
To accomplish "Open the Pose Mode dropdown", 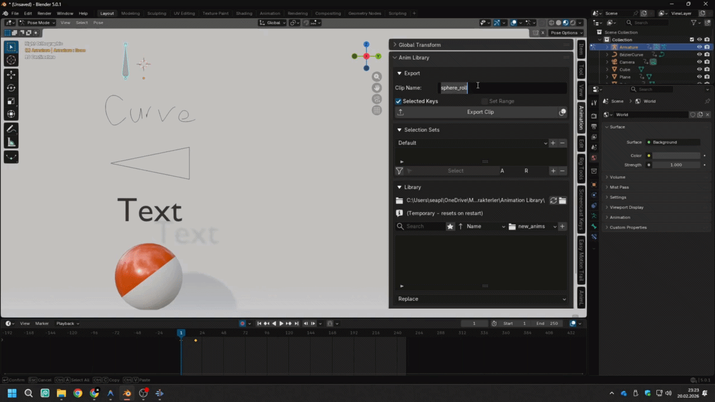I will (x=37, y=23).
